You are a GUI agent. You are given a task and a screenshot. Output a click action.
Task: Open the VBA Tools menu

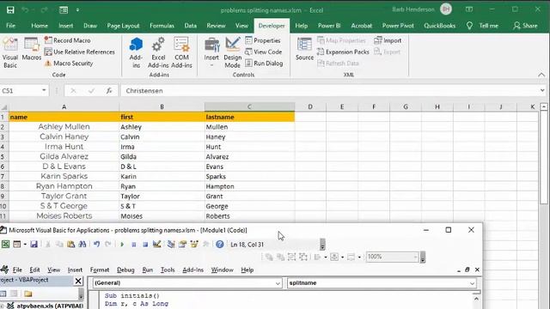pyautogui.click(x=168, y=270)
